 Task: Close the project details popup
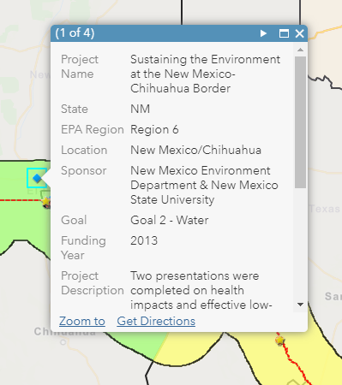tap(299, 33)
